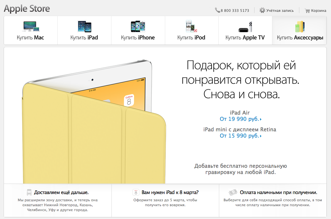Open the Купить Аксессуары tab
Screen dimensions: 331x219
tap(299, 30)
